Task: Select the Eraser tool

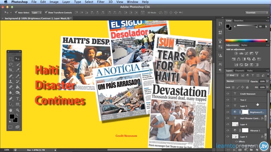Action: point(11,87)
